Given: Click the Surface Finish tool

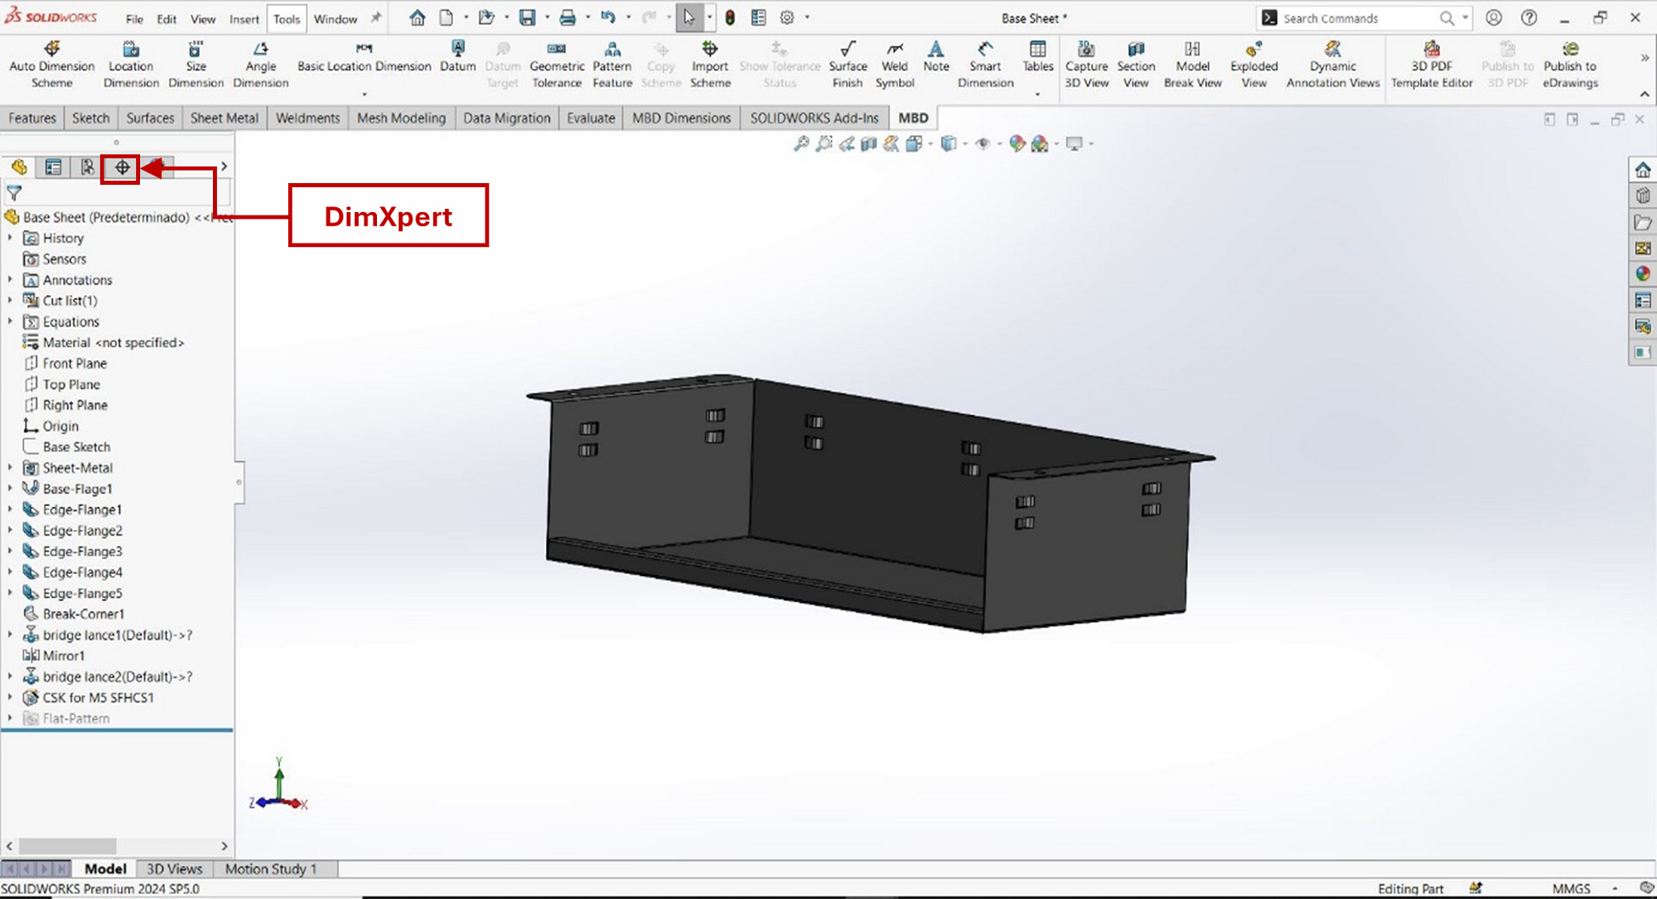Looking at the screenshot, I should [848, 65].
